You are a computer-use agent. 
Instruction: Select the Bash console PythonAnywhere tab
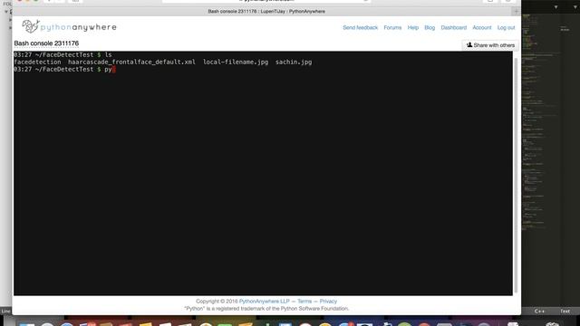click(x=266, y=12)
